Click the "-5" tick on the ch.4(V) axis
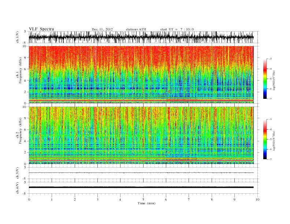The image size is (290, 224). coord(25,194)
